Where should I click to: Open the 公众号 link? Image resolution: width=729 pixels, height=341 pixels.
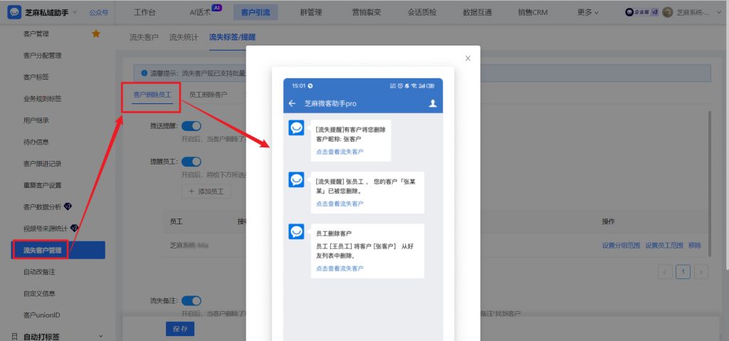pos(98,13)
